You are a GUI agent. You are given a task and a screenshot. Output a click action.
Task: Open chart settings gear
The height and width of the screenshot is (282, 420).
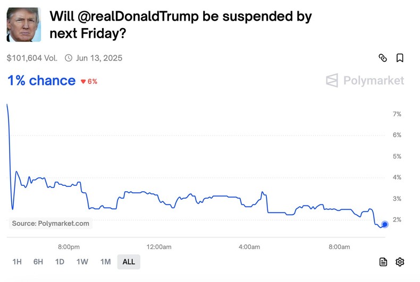[400, 261]
